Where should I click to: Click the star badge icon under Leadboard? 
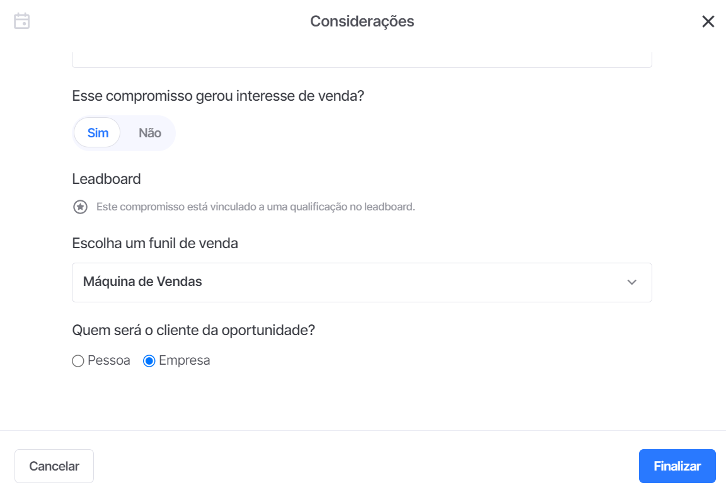pos(81,207)
